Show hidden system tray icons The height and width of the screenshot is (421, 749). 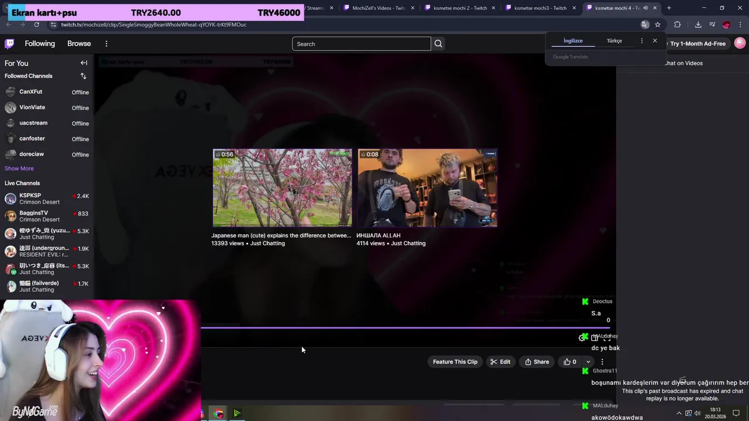coord(679,413)
